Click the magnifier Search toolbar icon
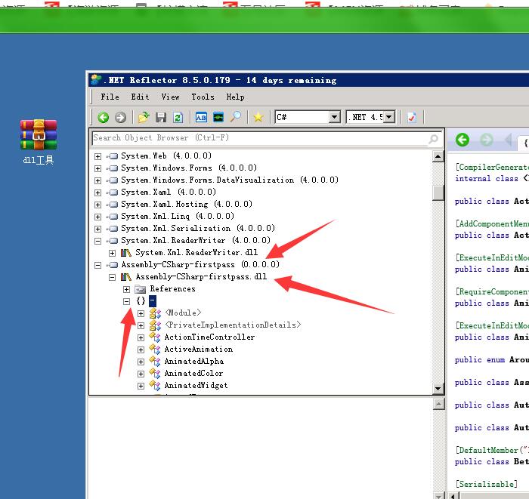529x499 pixels. [x=236, y=117]
